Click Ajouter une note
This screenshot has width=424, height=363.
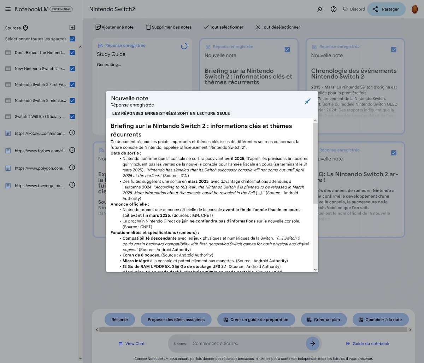[114, 27]
